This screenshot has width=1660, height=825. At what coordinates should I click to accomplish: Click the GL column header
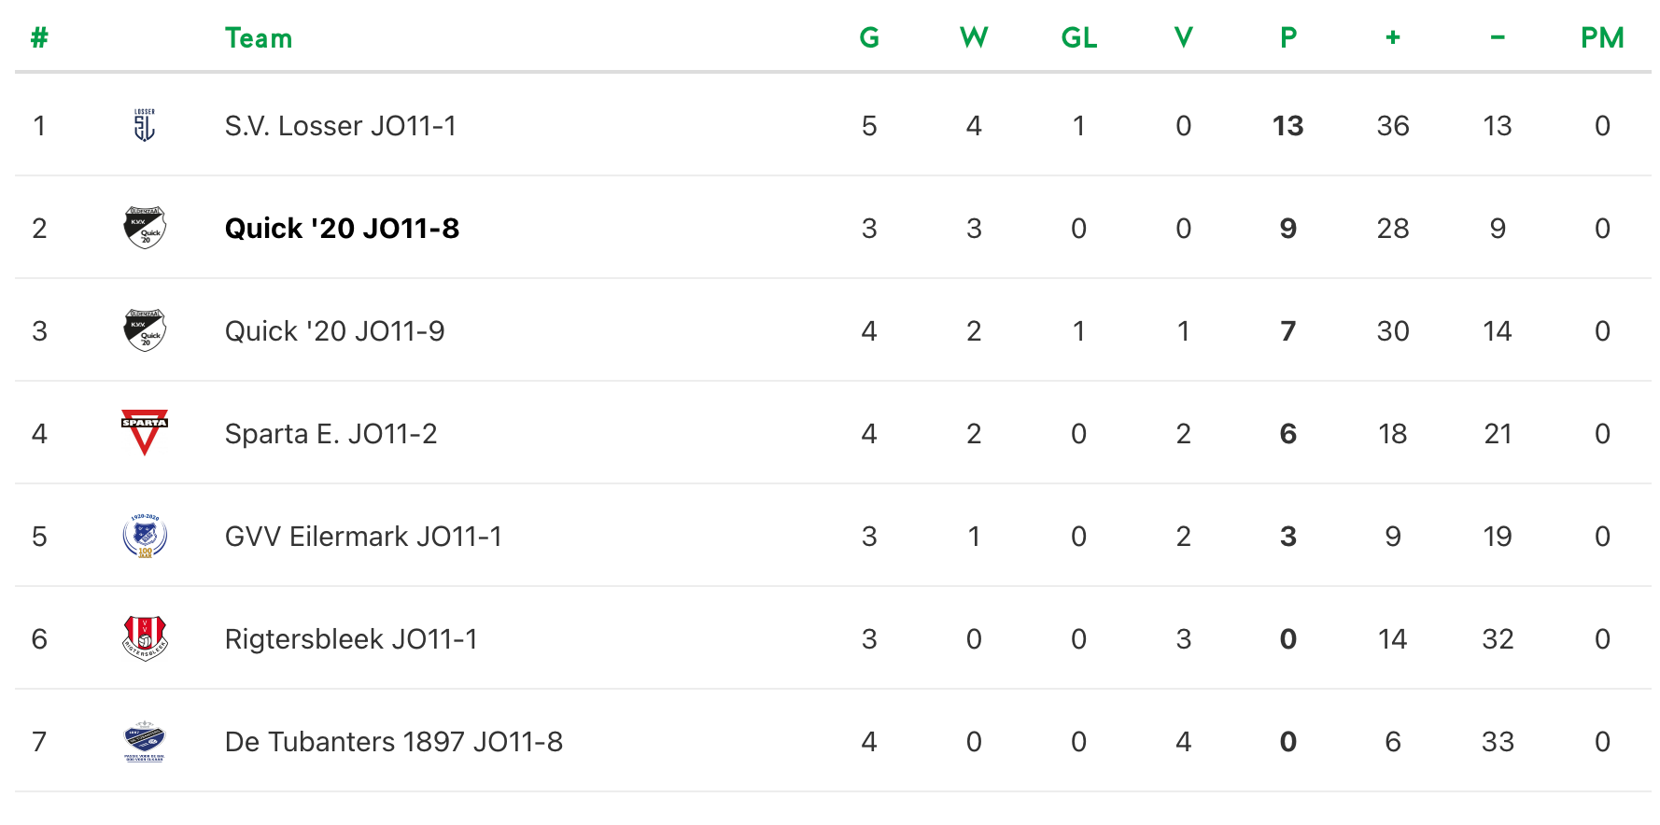pyautogui.click(x=1079, y=38)
